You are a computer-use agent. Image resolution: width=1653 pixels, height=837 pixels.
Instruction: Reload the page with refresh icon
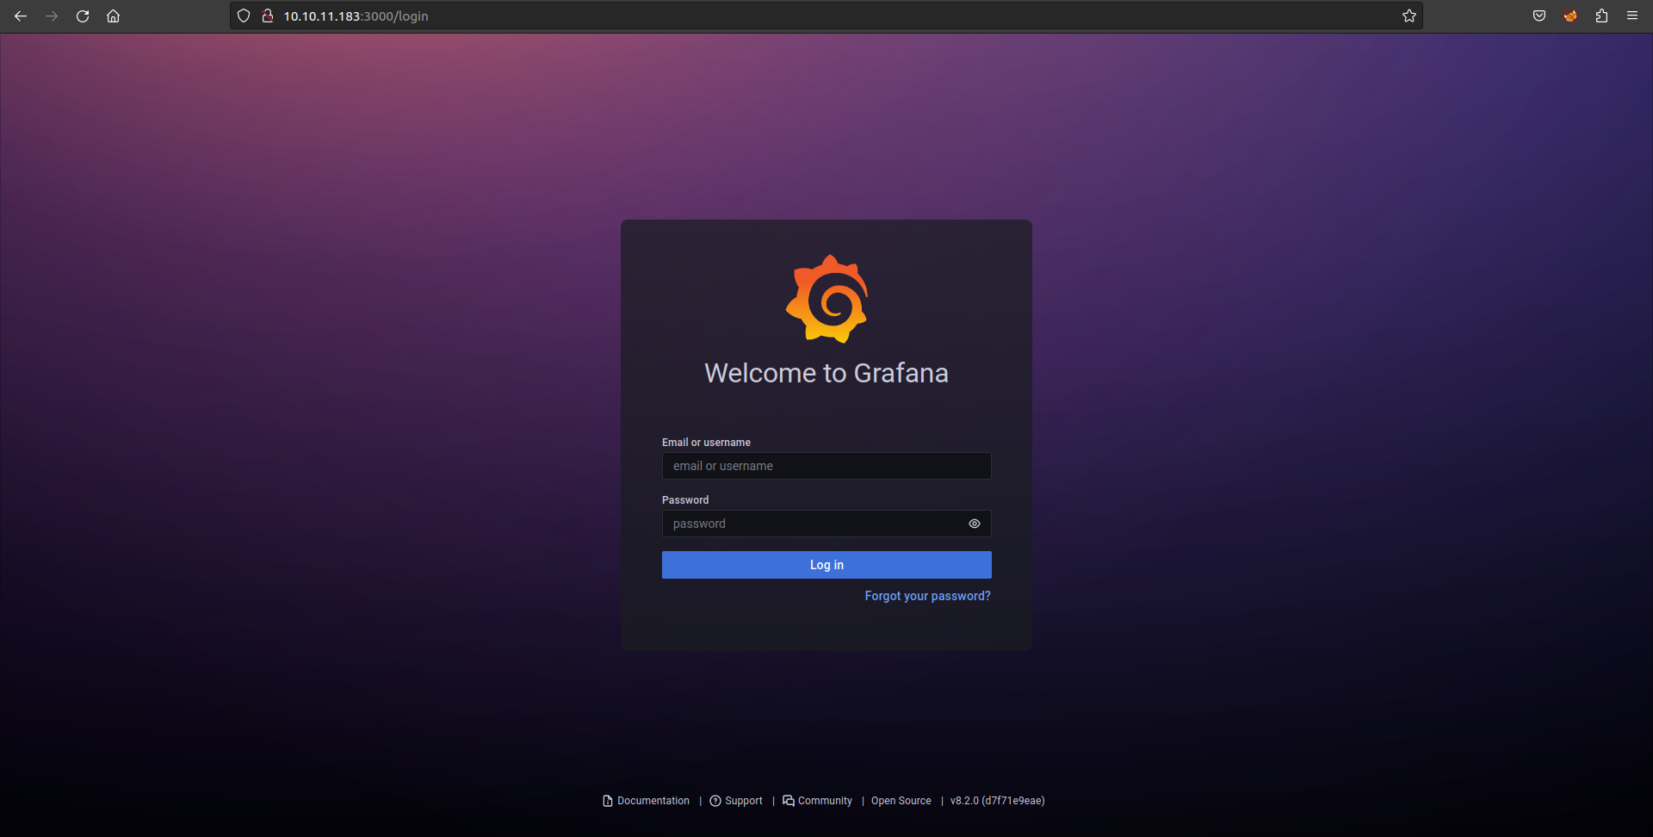click(83, 16)
